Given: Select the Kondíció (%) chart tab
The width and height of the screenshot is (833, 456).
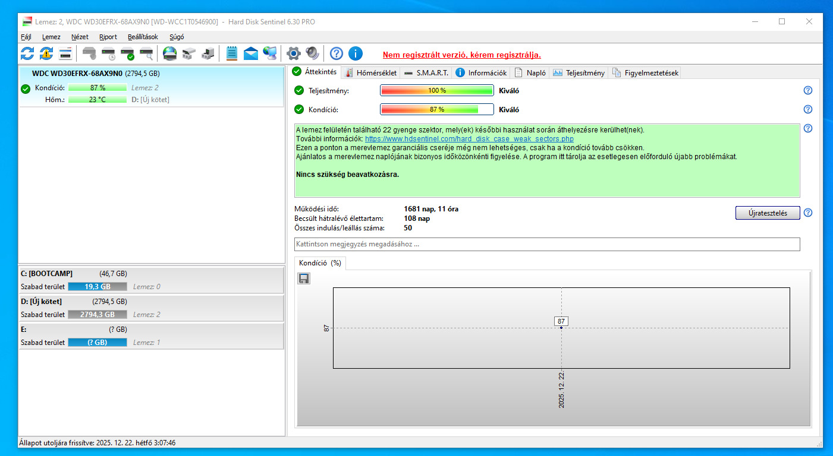Looking at the screenshot, I should point(320,263).
